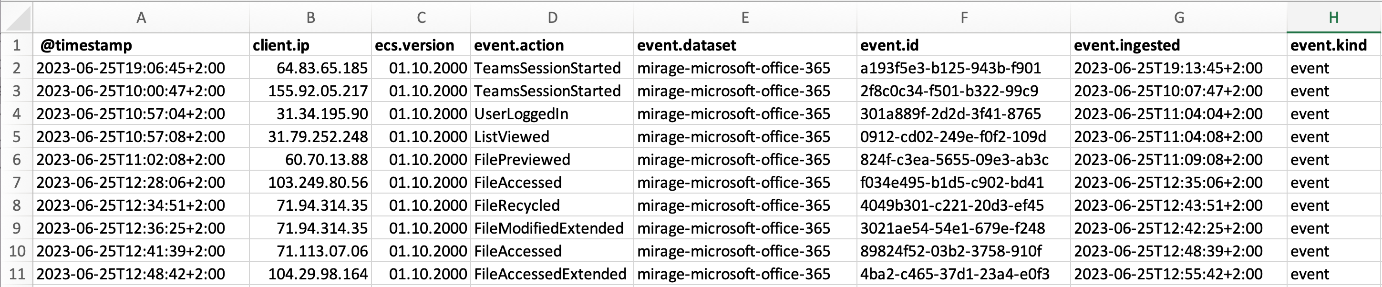Select row 5 header
Screen dimensions: 1382x287
click(17, 137)
